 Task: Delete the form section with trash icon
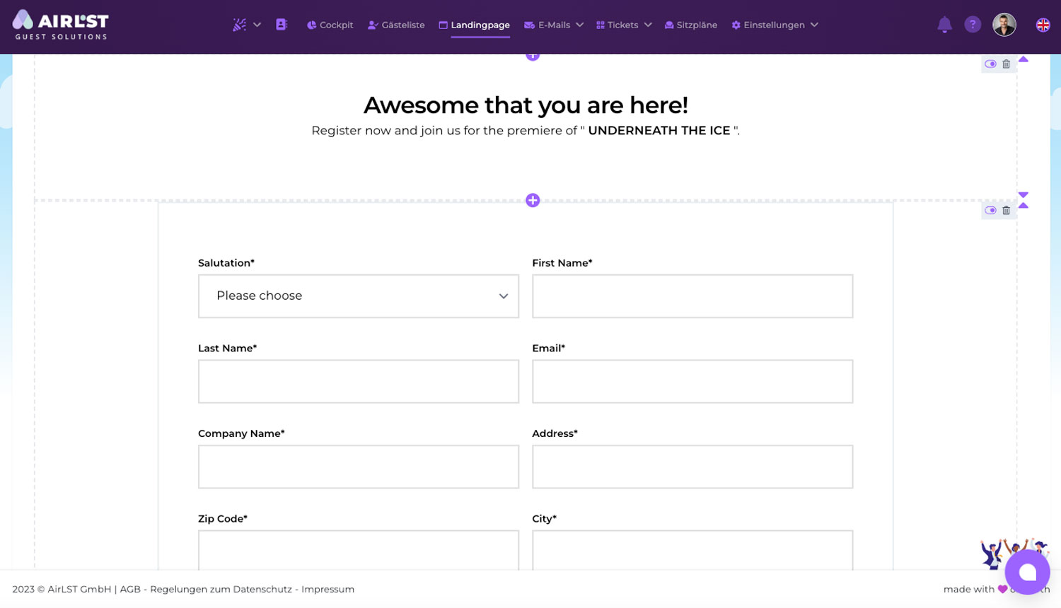click(x=1007, y=211)
